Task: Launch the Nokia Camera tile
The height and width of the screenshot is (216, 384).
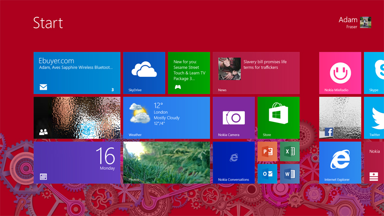Action: click(234, 118)
